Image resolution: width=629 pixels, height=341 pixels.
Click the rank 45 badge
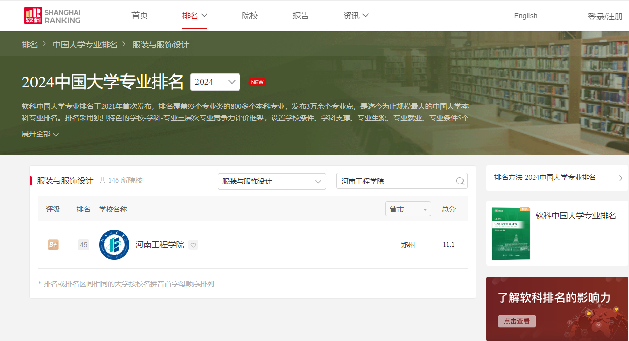coord(83,245)
